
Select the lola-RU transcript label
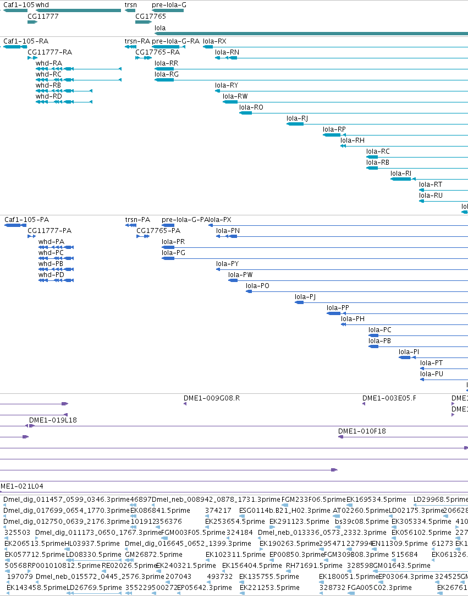[431, 196]
